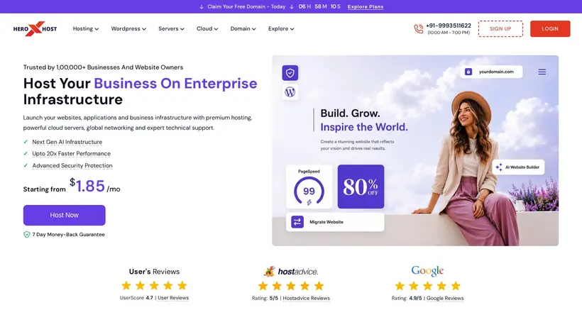Screen dimensions: 582x327
Task: Click the phone number +91-9993511622
Action: pos(449,26)
